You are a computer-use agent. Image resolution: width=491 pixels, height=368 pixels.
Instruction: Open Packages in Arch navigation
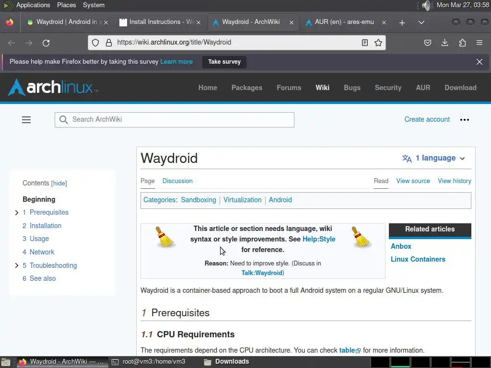tap(247, 88)
